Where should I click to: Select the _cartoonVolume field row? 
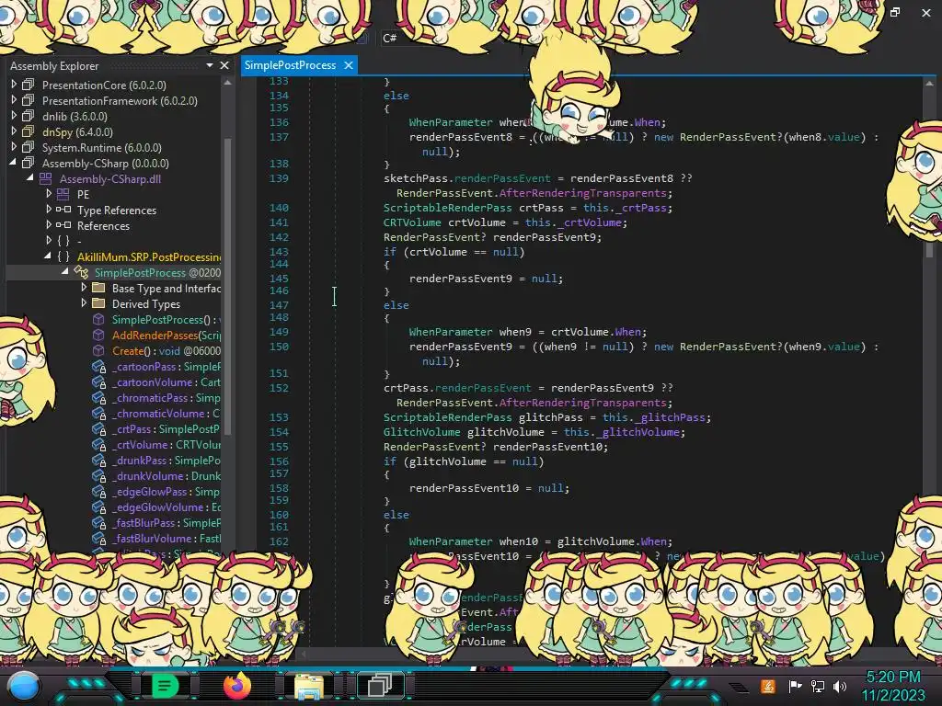[x=155, y=381]
